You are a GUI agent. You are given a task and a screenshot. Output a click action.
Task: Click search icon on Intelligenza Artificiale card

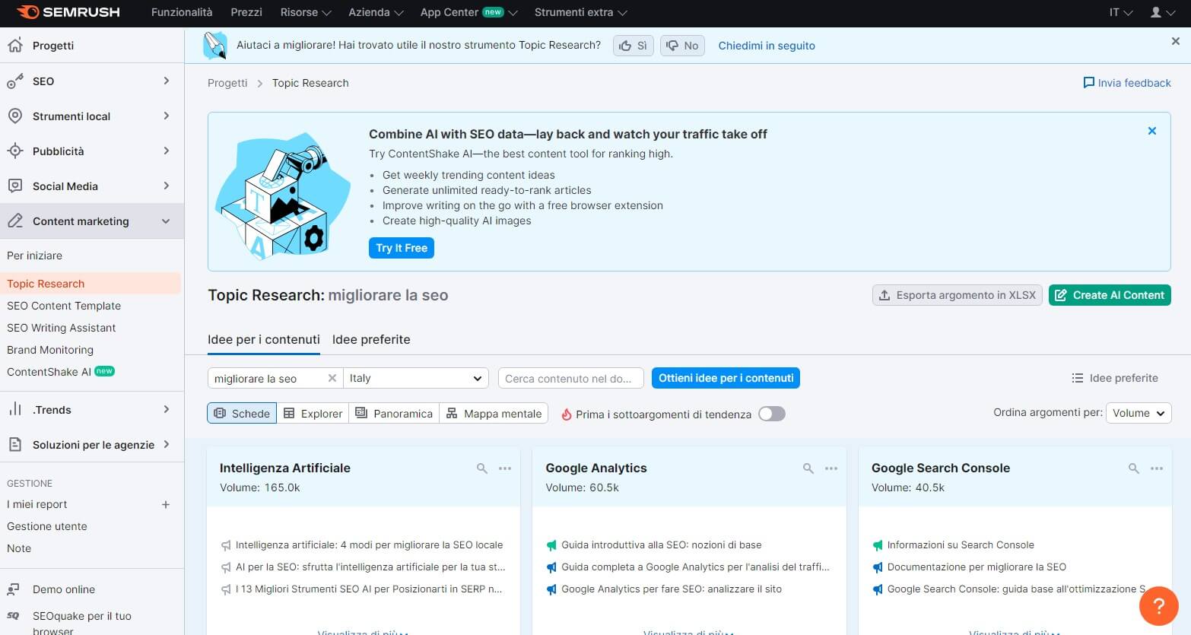point(482,468)
